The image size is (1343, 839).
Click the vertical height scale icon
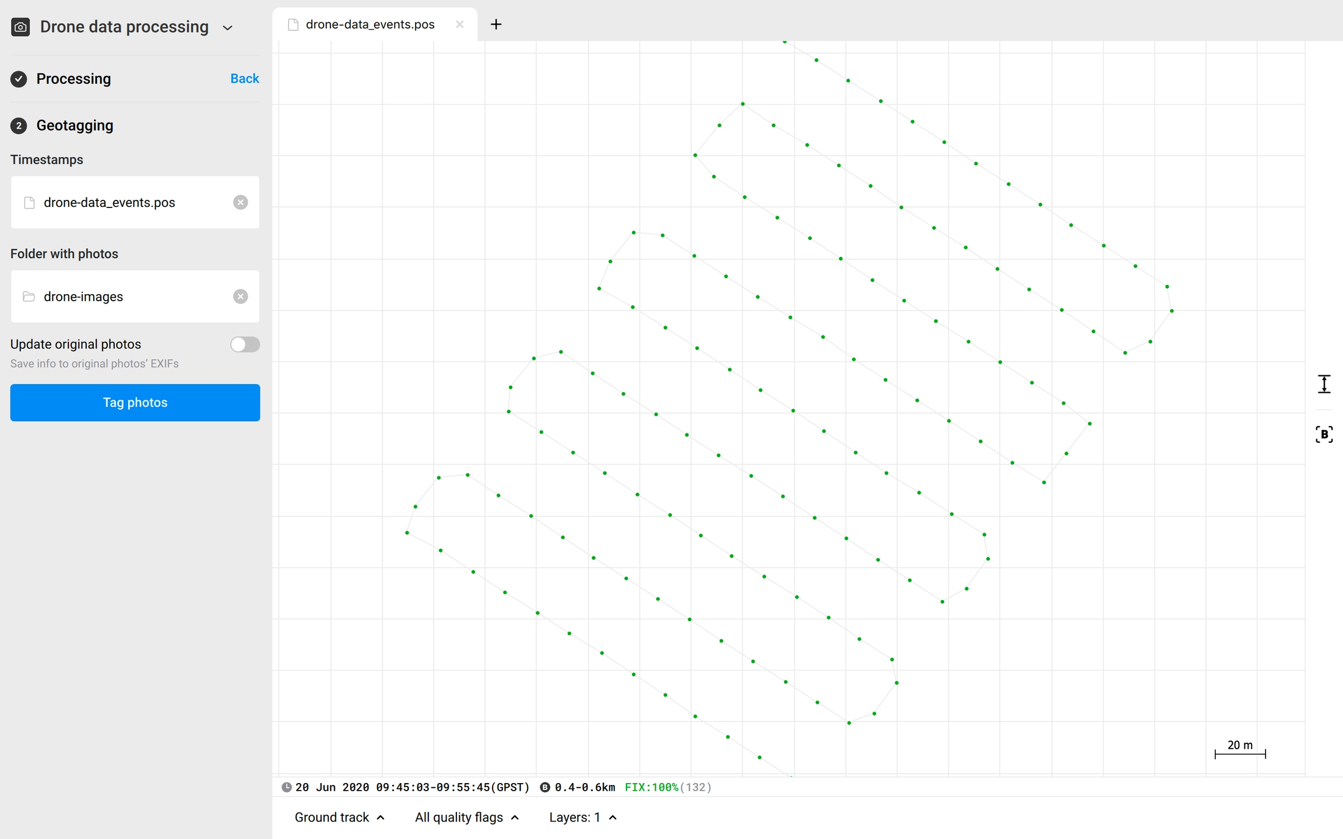[x=1324, y=384]
